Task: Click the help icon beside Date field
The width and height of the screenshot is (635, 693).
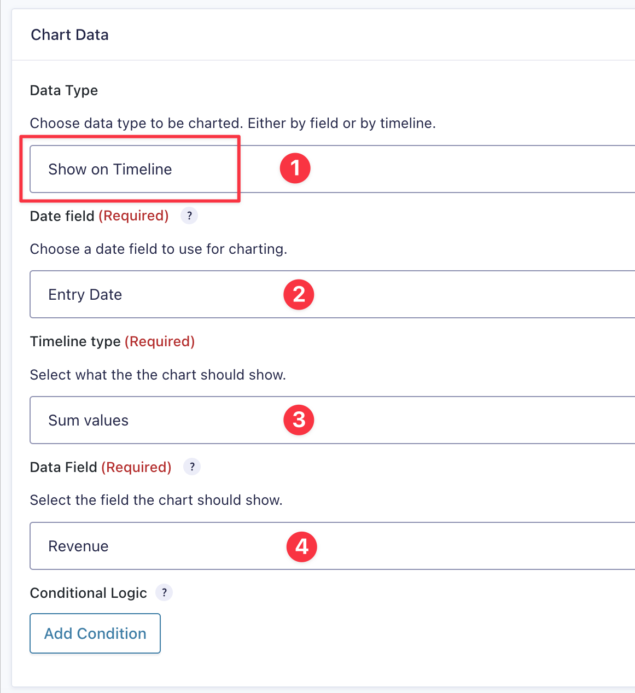Action: pyautogui.click(x=189, y=216)
